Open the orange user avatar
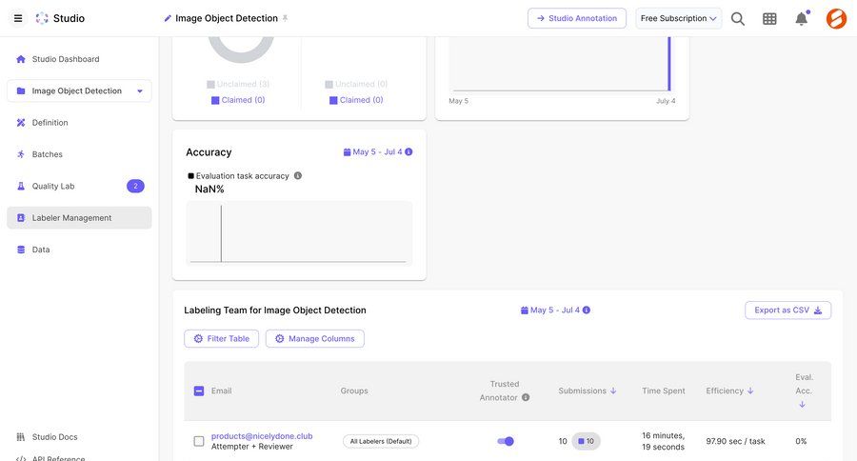The height and width of the screenshot is (461, 857). 836,19
